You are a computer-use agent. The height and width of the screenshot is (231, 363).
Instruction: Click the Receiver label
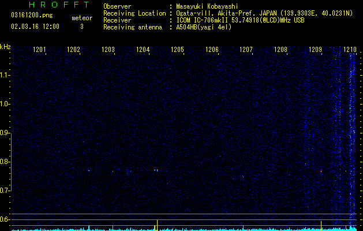point(117,20)
